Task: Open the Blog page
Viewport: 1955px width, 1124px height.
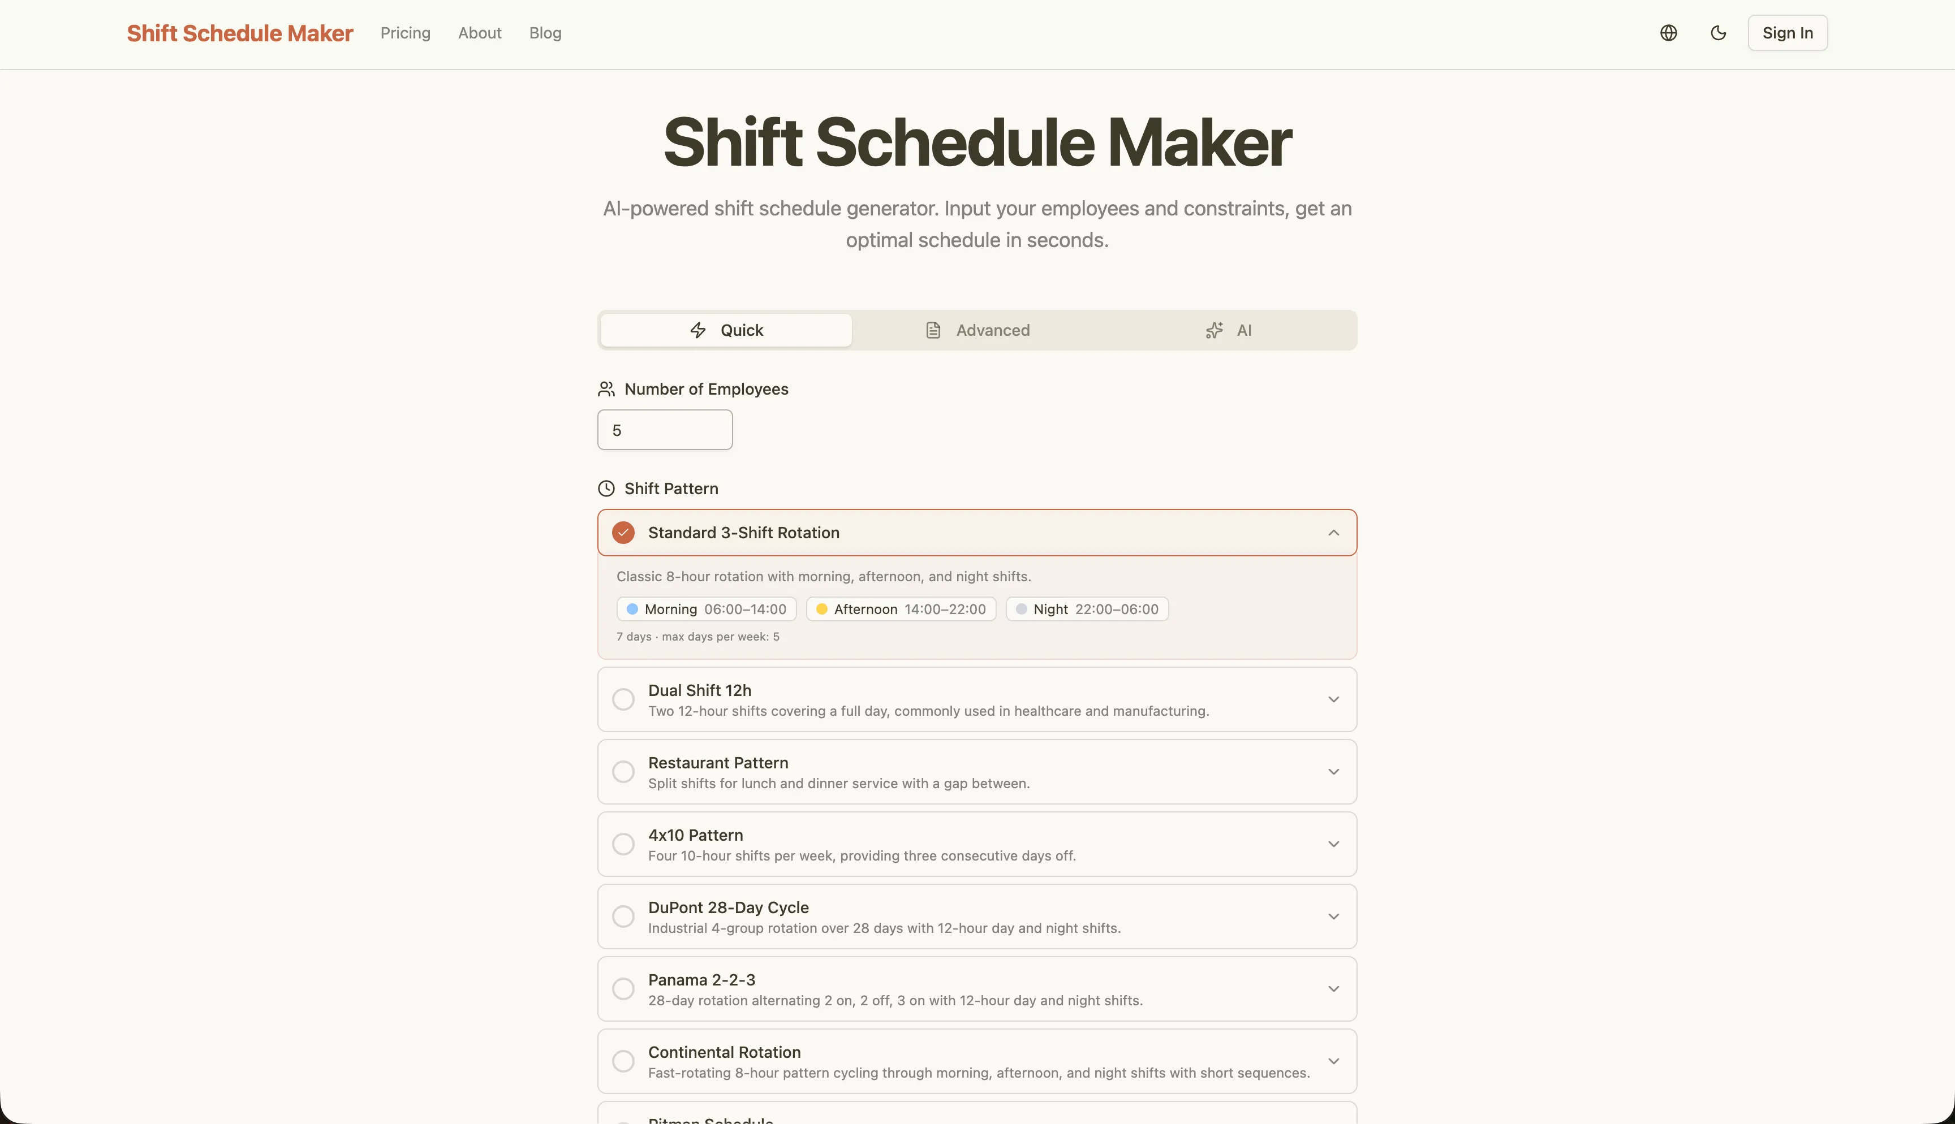Action: (x=545, y=32)
